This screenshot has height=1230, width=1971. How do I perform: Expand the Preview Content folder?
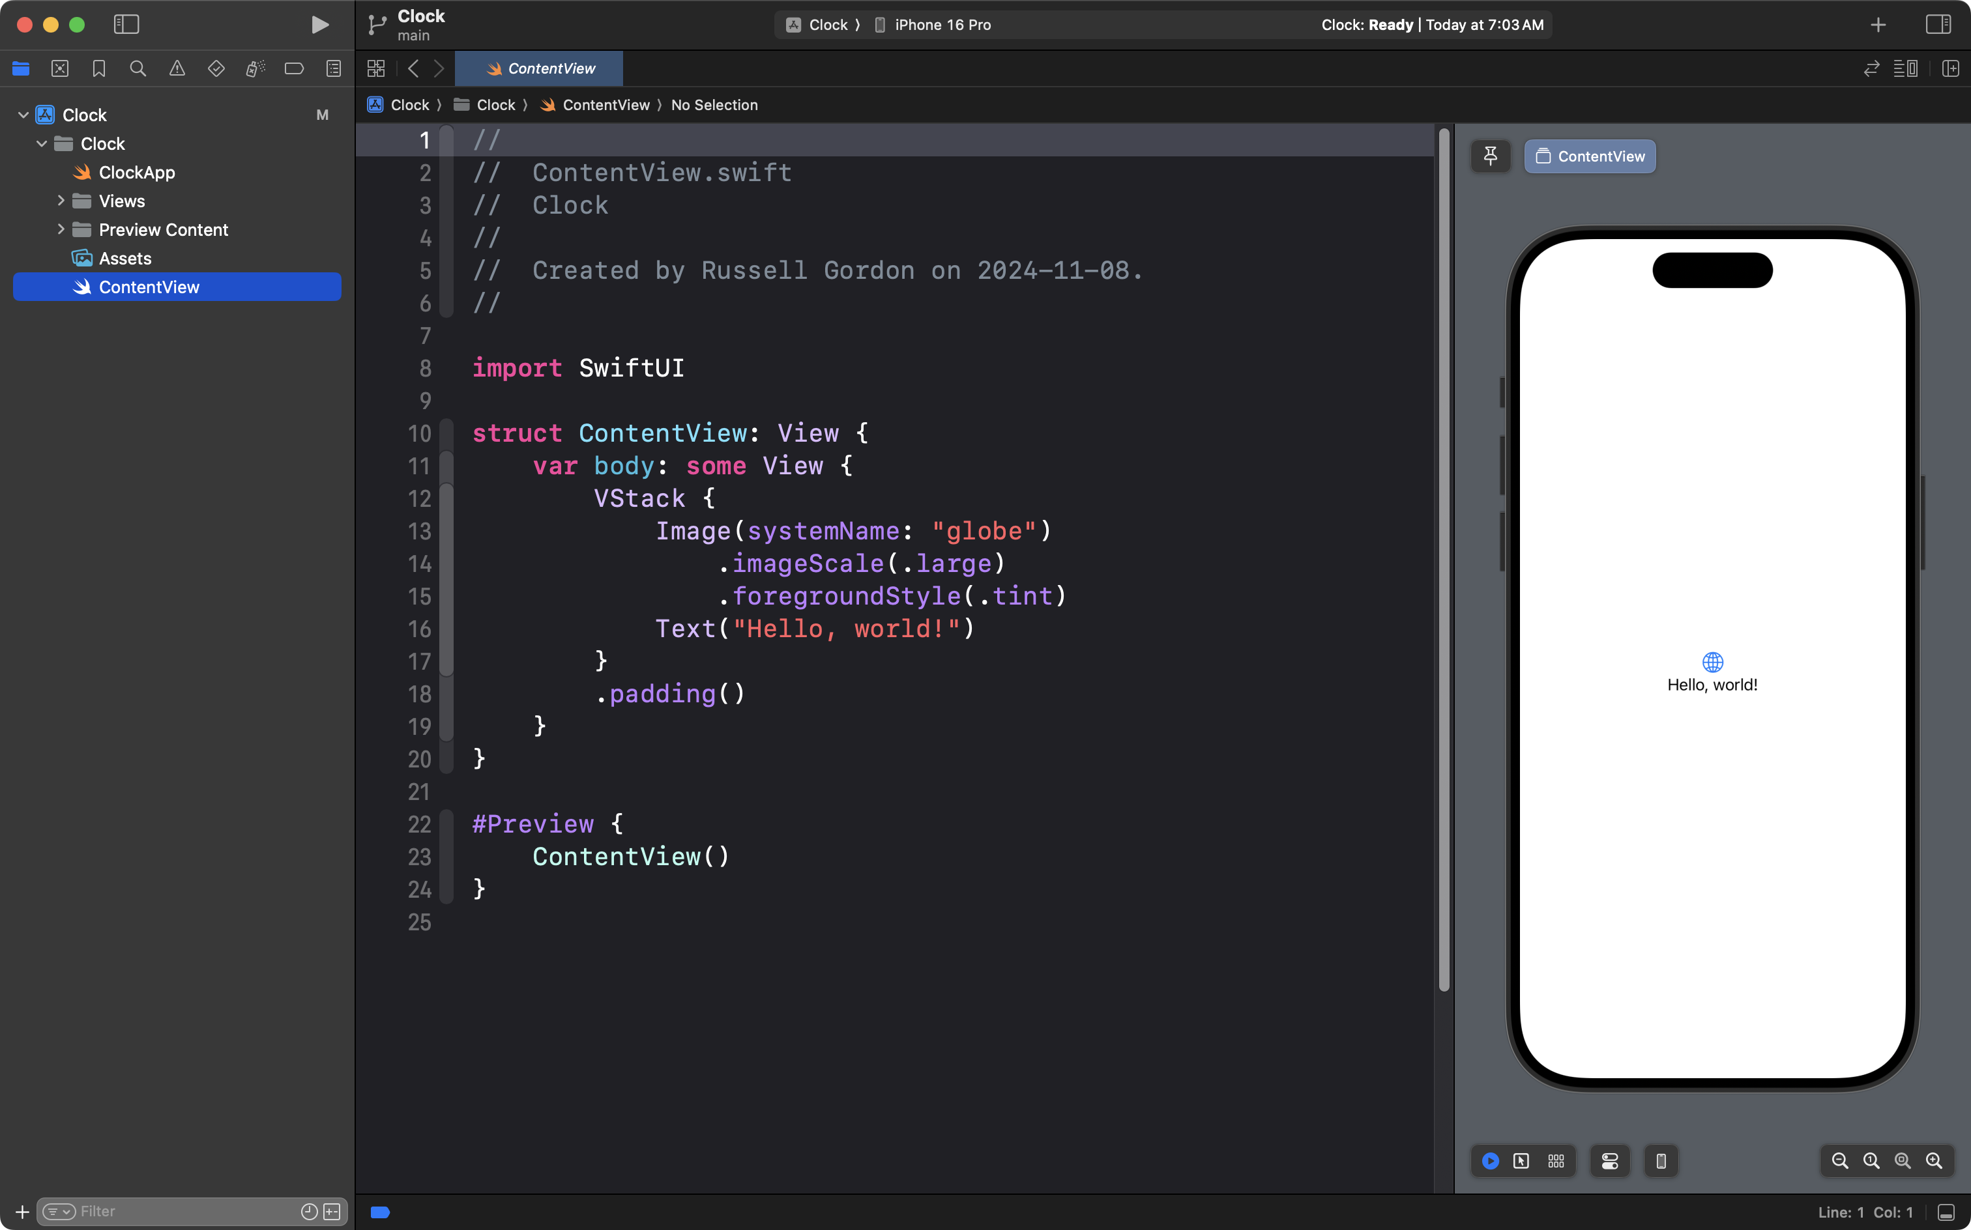pyautogui.click(x=61, y=229)
